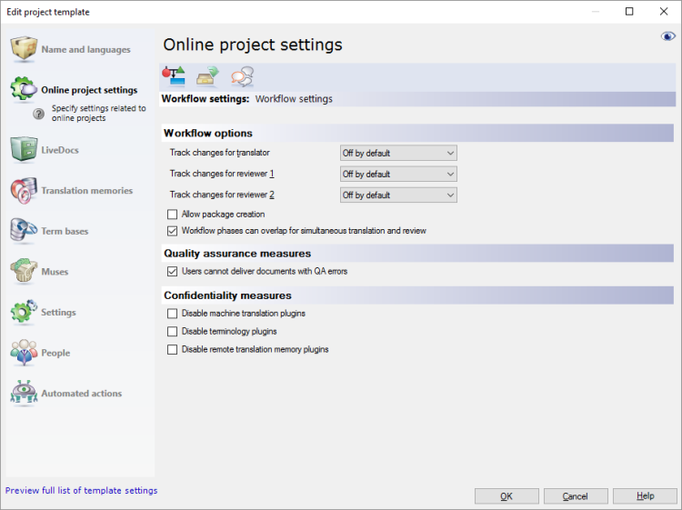Open Track changes for reviewer 1 dropdown
Screen dimensions: 682x510
(398, 174)
